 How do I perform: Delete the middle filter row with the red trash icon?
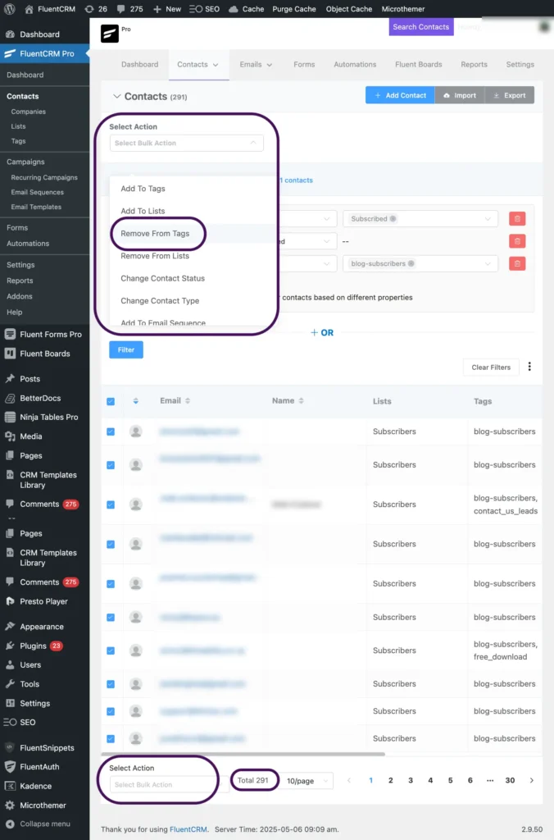point(517,241)
